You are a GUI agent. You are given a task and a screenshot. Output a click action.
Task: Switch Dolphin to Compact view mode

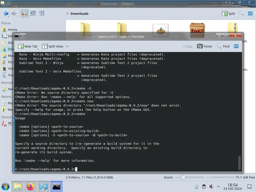coord(33,13)
